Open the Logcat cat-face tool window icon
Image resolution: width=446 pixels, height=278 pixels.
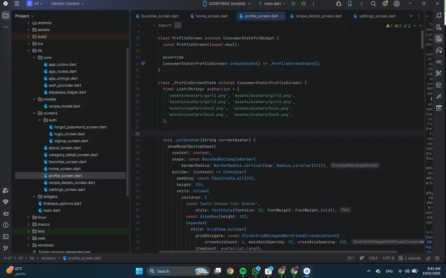click(x=6, y=214)
